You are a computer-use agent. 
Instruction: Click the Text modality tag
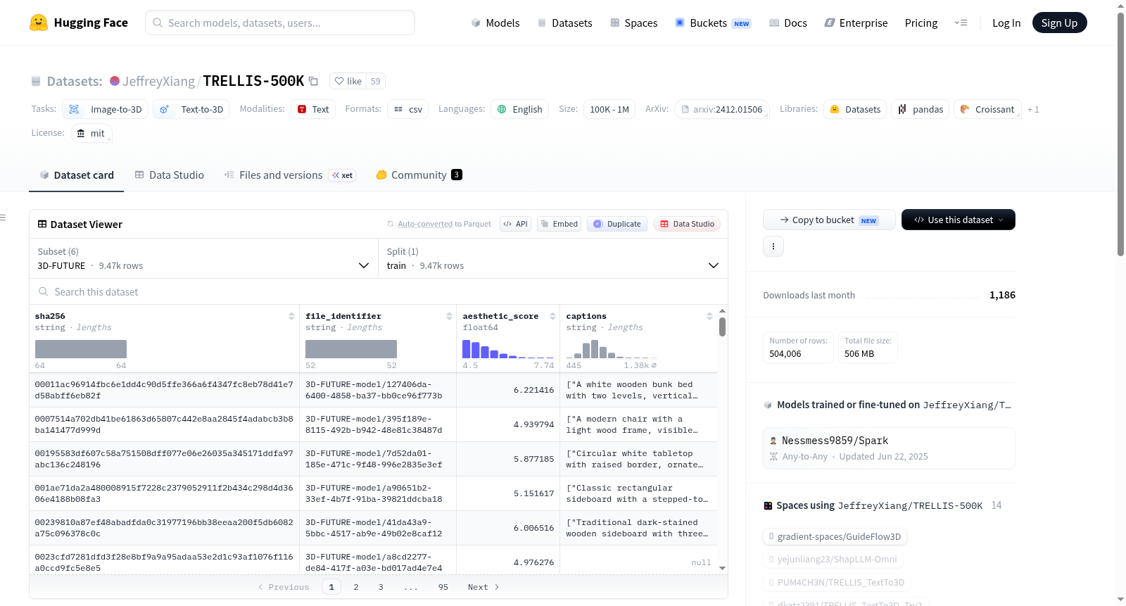click(313, 109)
